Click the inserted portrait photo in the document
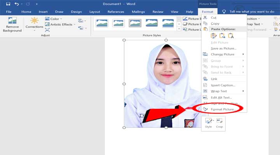Screen dimensions: 280x155 click(x=163, y=84)
